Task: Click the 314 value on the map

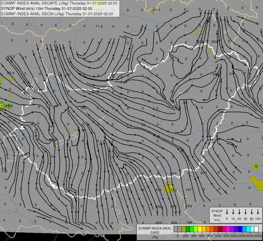Action: coord(158,190)
